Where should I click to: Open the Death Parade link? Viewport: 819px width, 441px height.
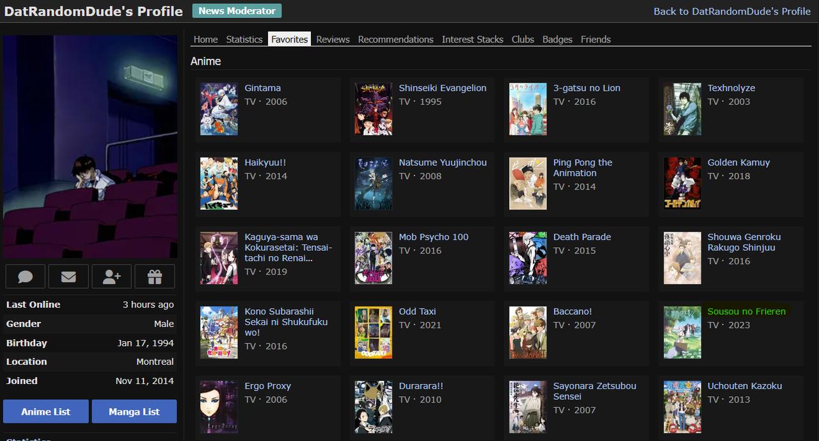(582, 237)
